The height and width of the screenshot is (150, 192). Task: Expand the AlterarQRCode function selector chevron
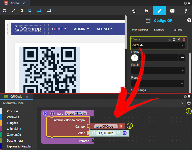coord(182,103)
